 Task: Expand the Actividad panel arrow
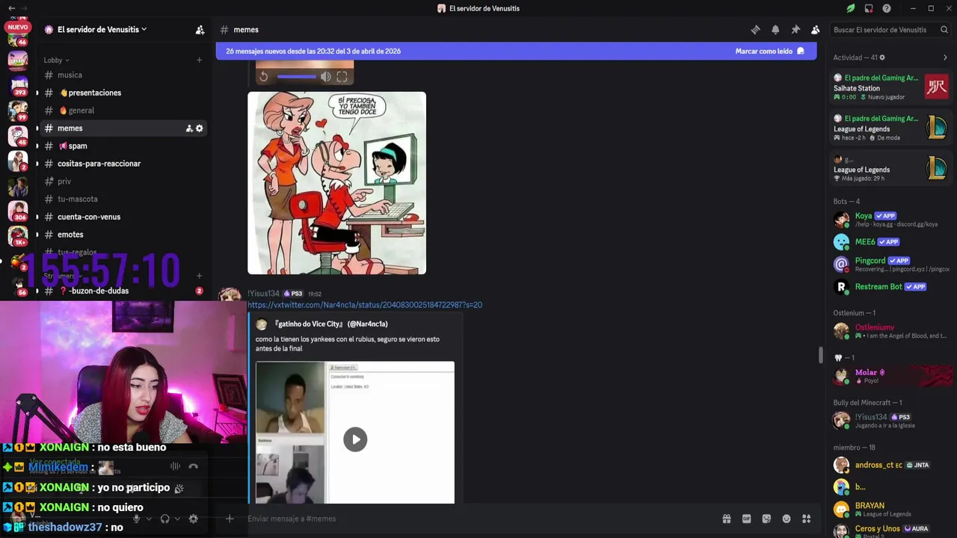tap(945, 58)
